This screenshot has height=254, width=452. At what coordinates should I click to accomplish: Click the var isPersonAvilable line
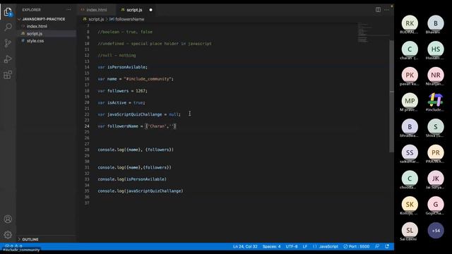(x=122, y=67)
